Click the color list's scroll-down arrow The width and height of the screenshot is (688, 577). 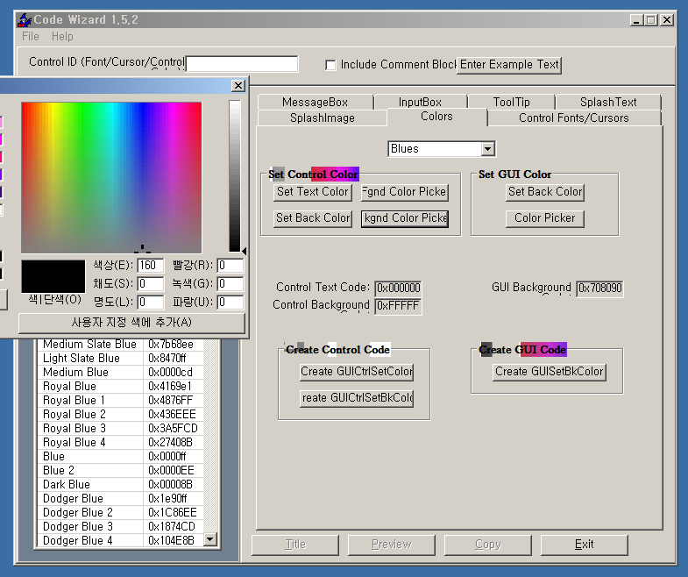(210, 539)
